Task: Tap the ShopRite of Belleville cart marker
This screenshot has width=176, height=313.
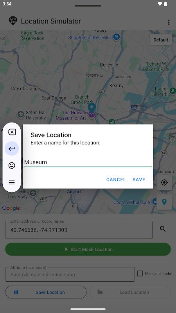Action: pyautogui.click(x=116, y=37)
